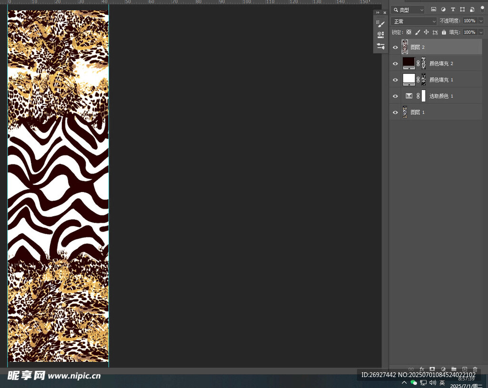Screen dimensions: 488x388
Task: Hide the 图层 2 layer
Action: (395, 47)
